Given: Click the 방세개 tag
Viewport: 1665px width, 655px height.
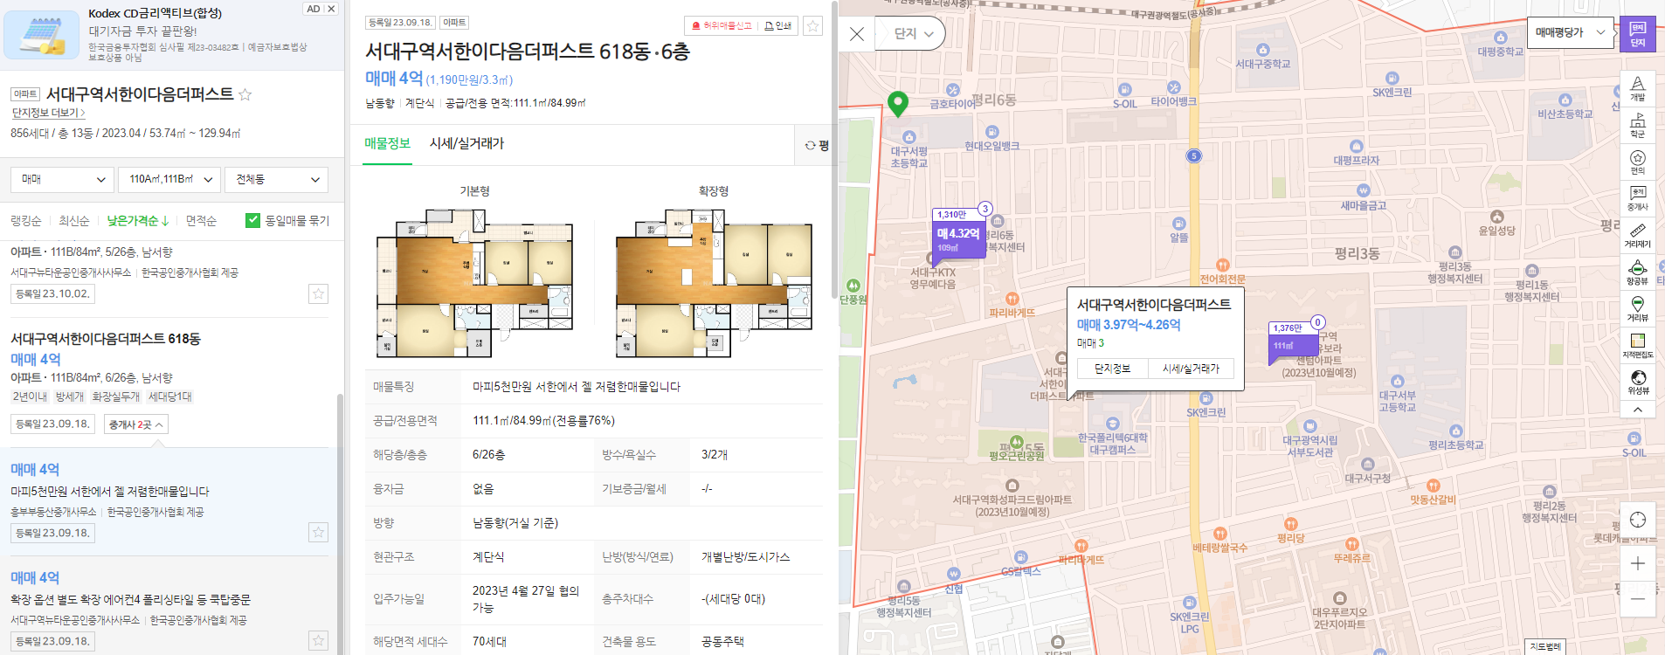Looking at the screenshot, I should pos(70,396).
